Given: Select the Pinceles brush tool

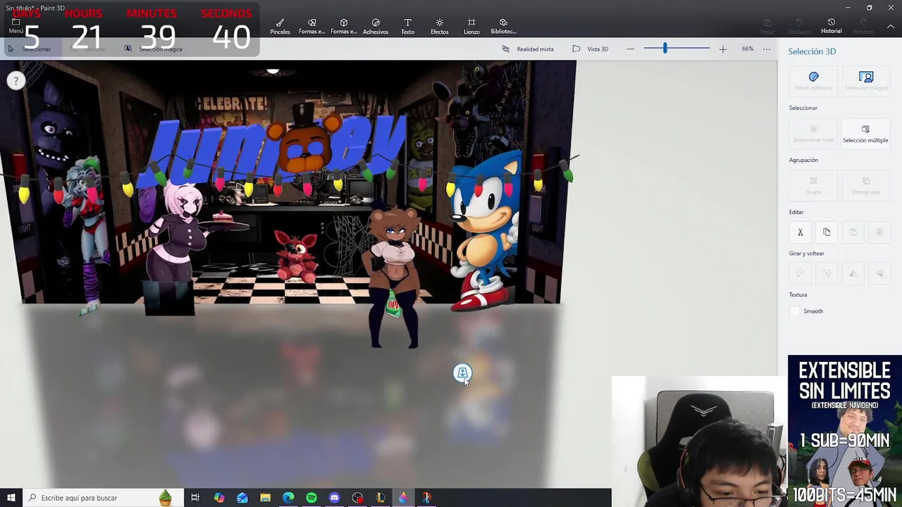Looking at the screenshot, I should (280, 27).
